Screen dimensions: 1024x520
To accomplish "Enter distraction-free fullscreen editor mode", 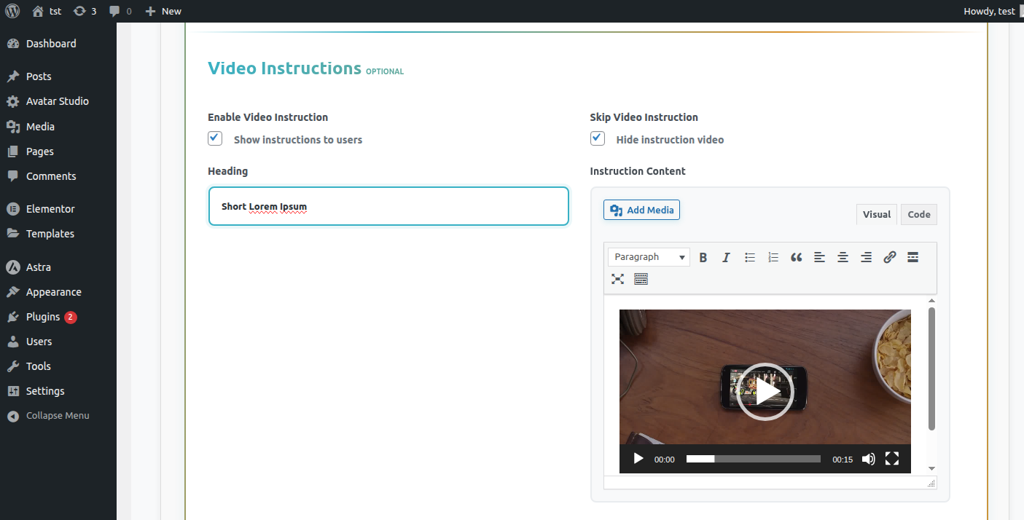I will point(618,279).
